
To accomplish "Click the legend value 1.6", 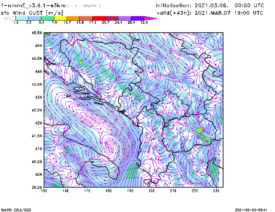I will point(16,22).
